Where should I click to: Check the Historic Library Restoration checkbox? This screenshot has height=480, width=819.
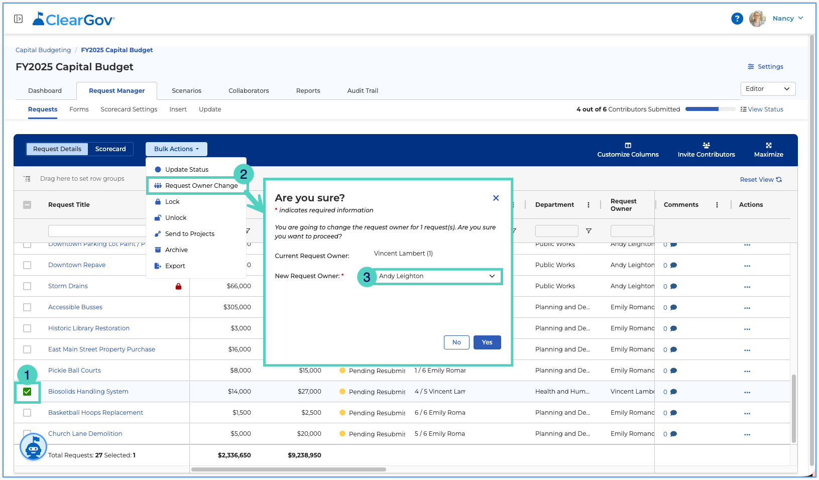[x=27, y=328]
